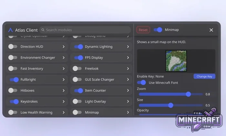This screenshot has width=226, height=136.
Task: Click the Size value 0.5
Action: tap(208, 105)
